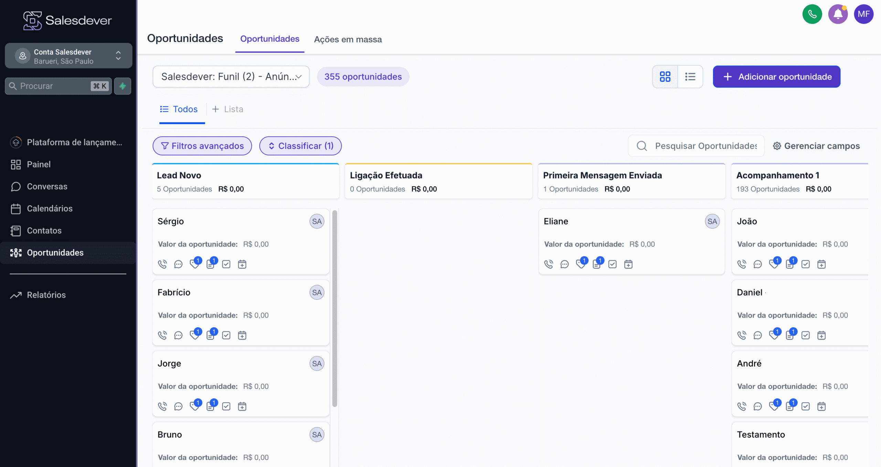Image resolution: width=881 pixels, height=467 pixels.
Task: Switch to list view layout
Action: pyautogui.click(x=690, y=77)
